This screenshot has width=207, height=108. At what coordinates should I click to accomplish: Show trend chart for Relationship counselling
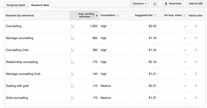click(73, 62)
